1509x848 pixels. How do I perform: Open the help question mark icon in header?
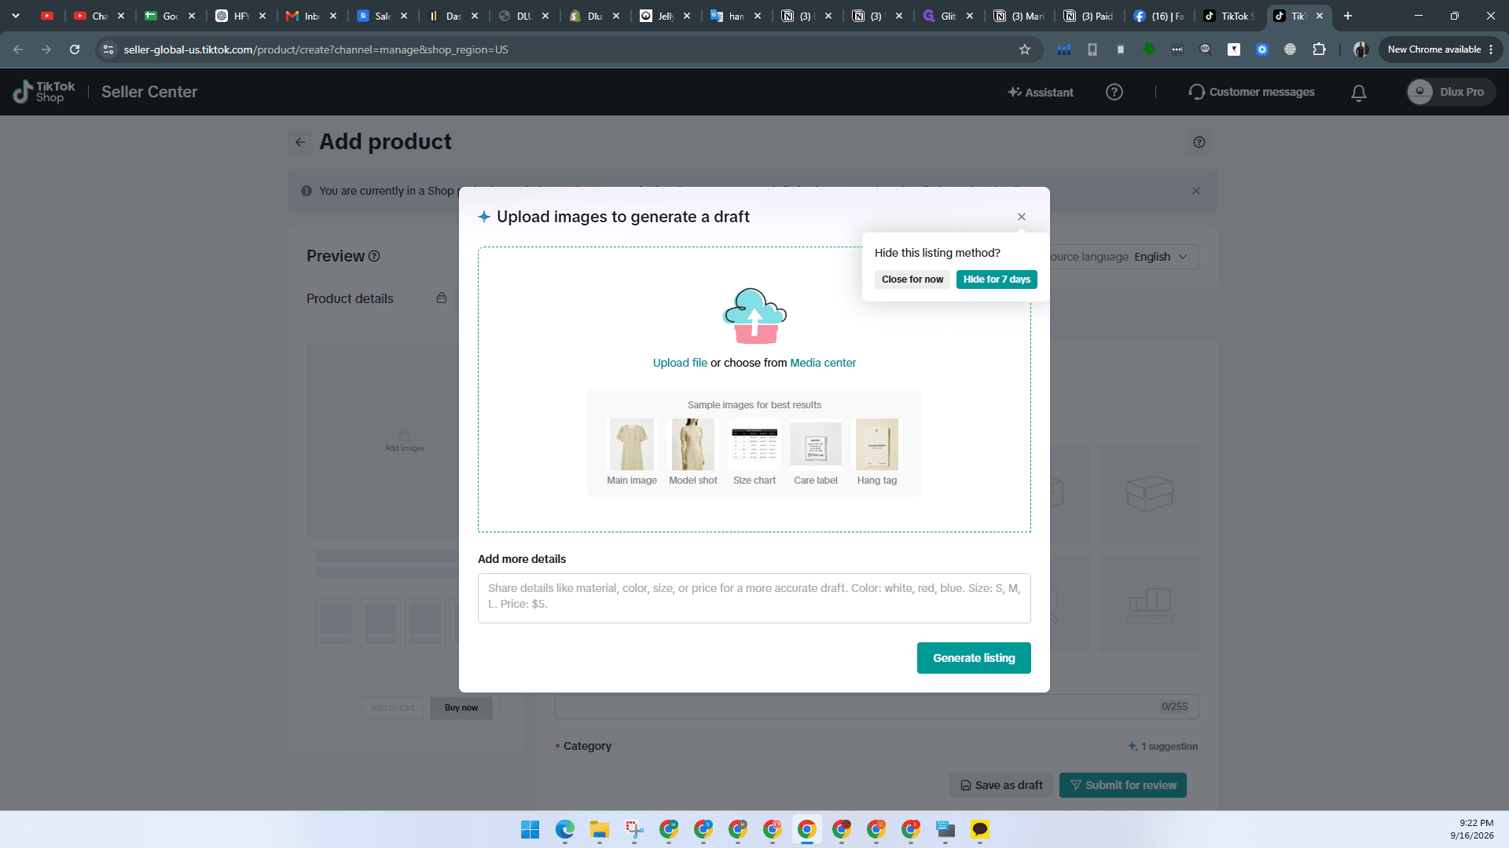1114,92
